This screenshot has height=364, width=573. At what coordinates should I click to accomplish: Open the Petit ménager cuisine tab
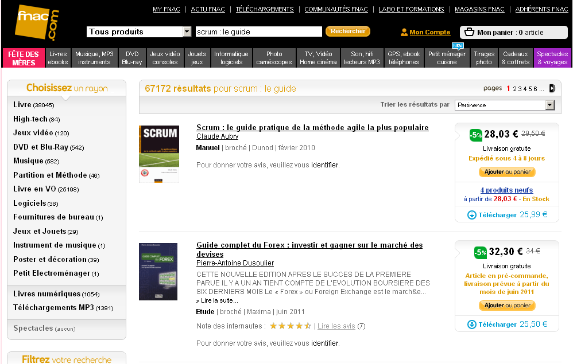[x=447, y=58]
